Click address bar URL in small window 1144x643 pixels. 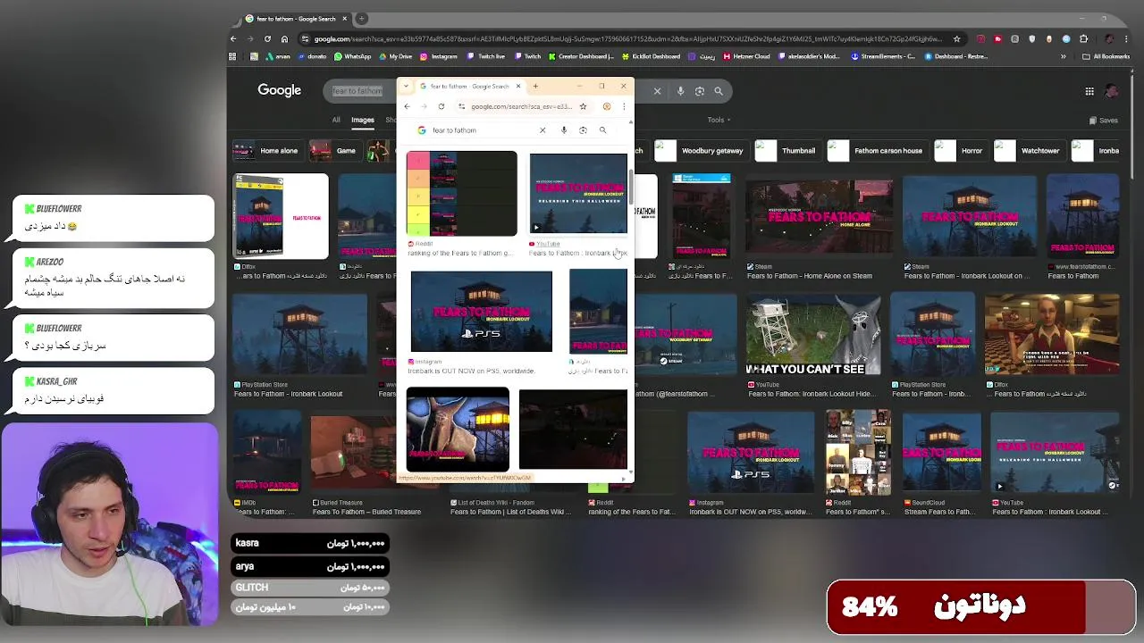tap(521, 106)
